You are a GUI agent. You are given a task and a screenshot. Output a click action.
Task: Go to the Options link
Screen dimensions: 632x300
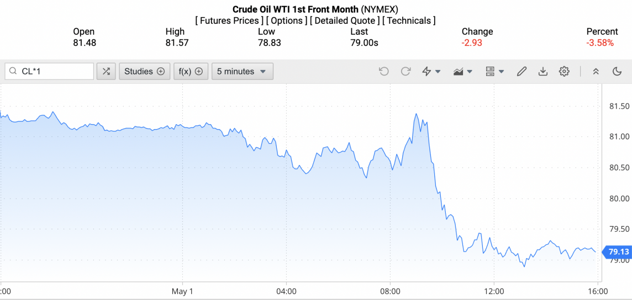[286, 20]
